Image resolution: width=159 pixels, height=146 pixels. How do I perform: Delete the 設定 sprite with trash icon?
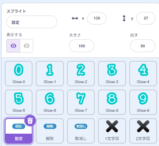pyautogui.click(x=30, y=121)
